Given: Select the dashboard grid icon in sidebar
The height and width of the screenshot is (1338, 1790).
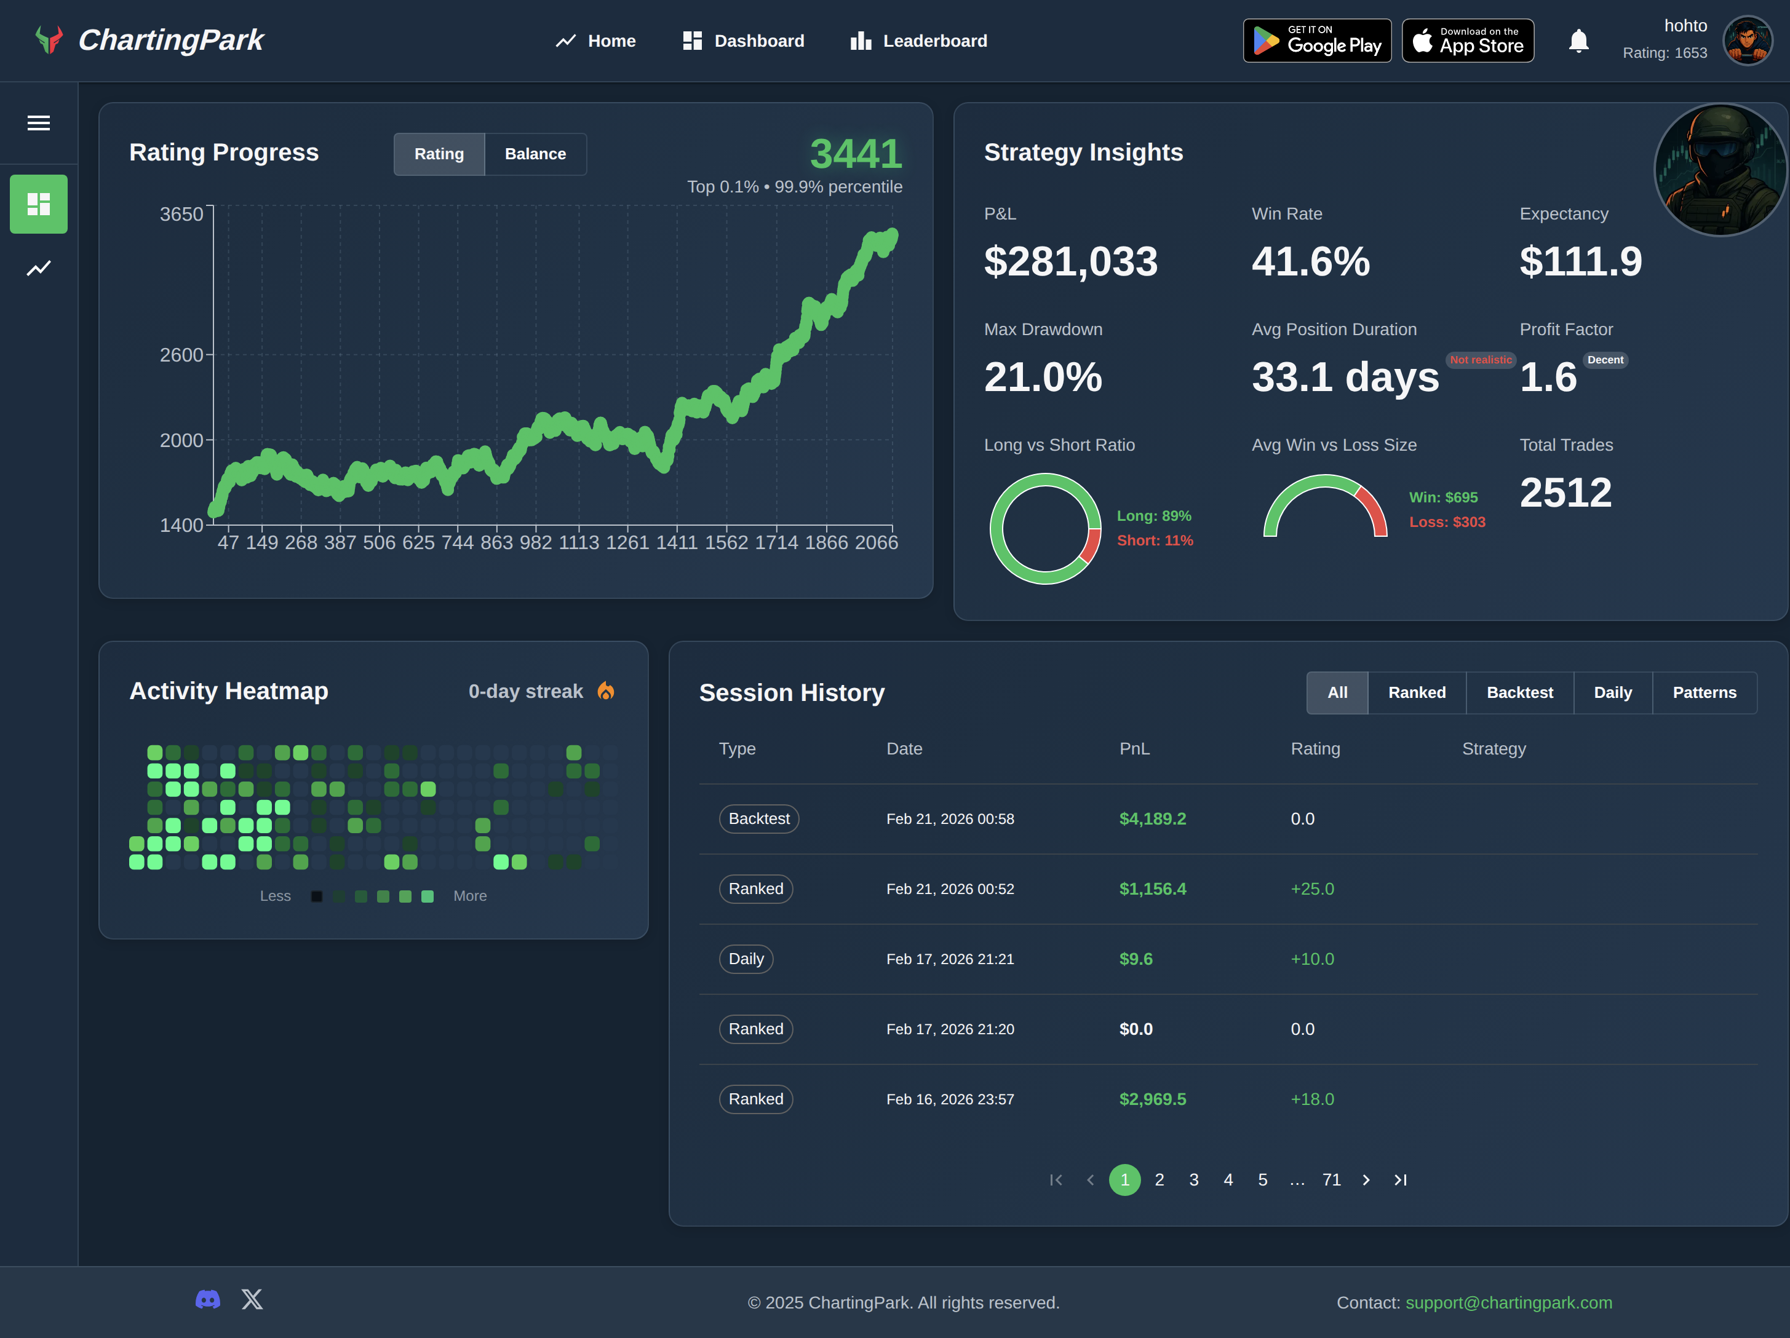Looking at the screenshot, I should [38, 204].
